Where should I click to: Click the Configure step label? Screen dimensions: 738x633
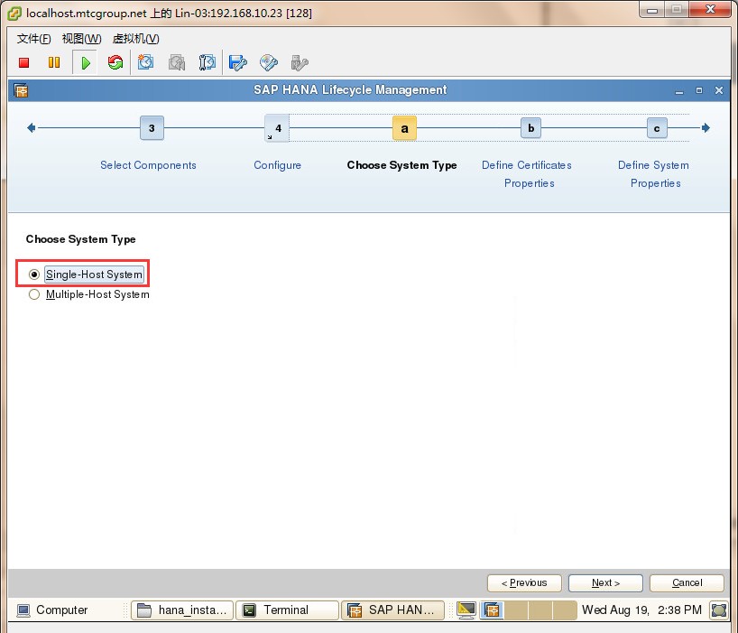pos(277,165)
